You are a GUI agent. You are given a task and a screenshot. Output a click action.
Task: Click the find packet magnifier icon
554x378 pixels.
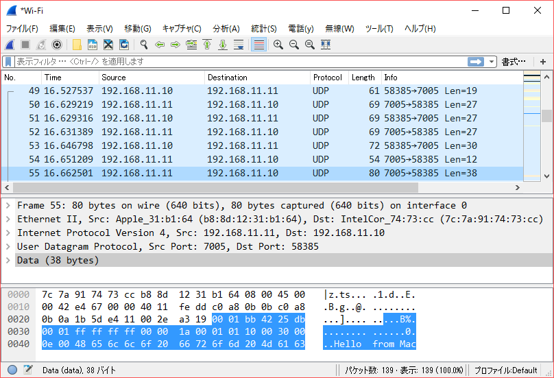[144, 45]
